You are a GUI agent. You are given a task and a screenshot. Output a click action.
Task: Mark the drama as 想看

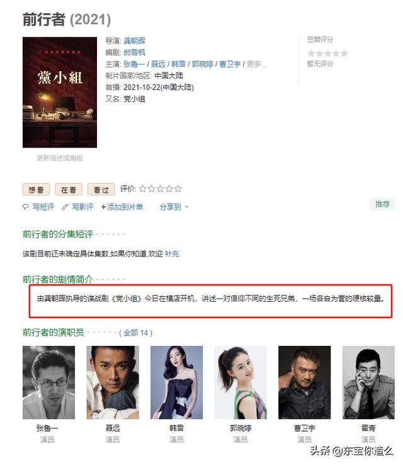[36, 190]
